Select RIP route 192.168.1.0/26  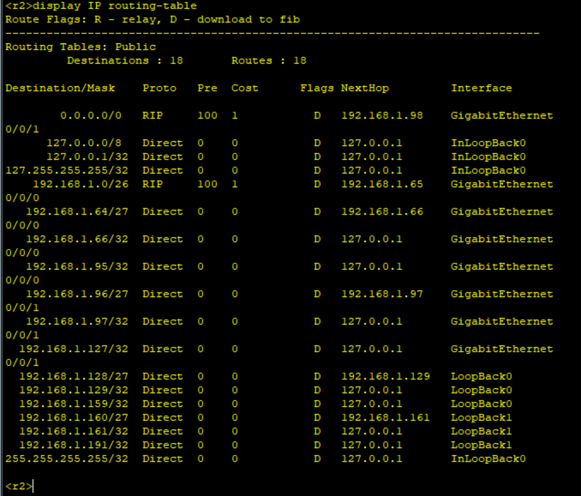(81, 184)
